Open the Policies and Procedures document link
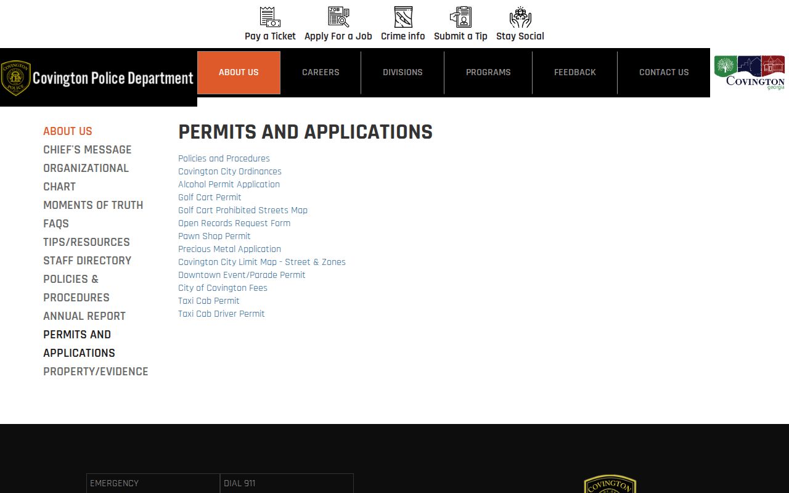789x493 pixels. point(224,158)
